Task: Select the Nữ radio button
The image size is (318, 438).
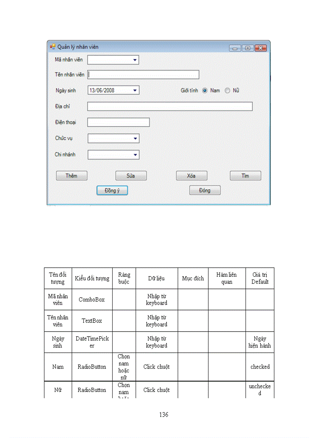Action: (x=227, y=90)
